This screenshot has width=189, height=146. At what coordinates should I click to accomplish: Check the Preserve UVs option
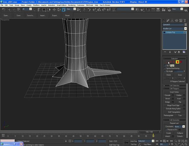[x=165, y=130]
